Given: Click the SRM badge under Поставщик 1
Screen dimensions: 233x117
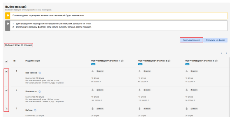Looking at the screenshot, I should [93, 64].
